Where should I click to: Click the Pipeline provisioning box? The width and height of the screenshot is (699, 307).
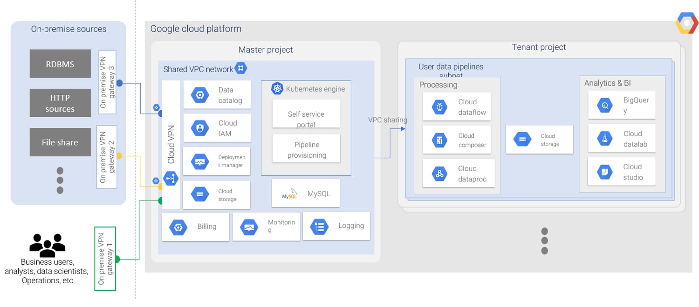tap(306, 149)
